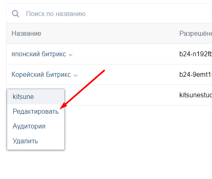Click the 'b24-9emt1' domain cell

point(196,74)
